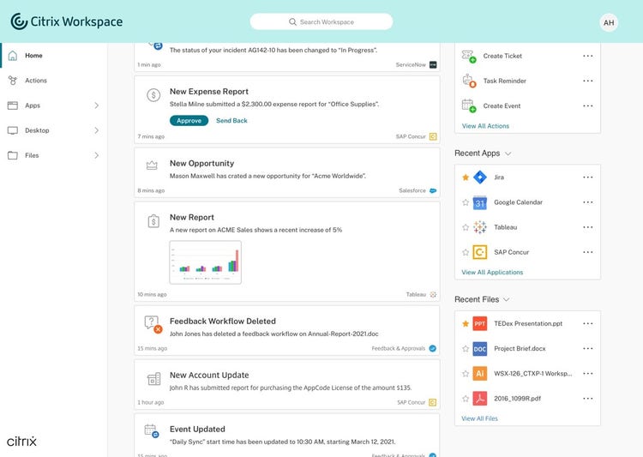Viewport: 643px width, 457px height.
Task: Click the Event Updated calendar icon
Action: 152,430
